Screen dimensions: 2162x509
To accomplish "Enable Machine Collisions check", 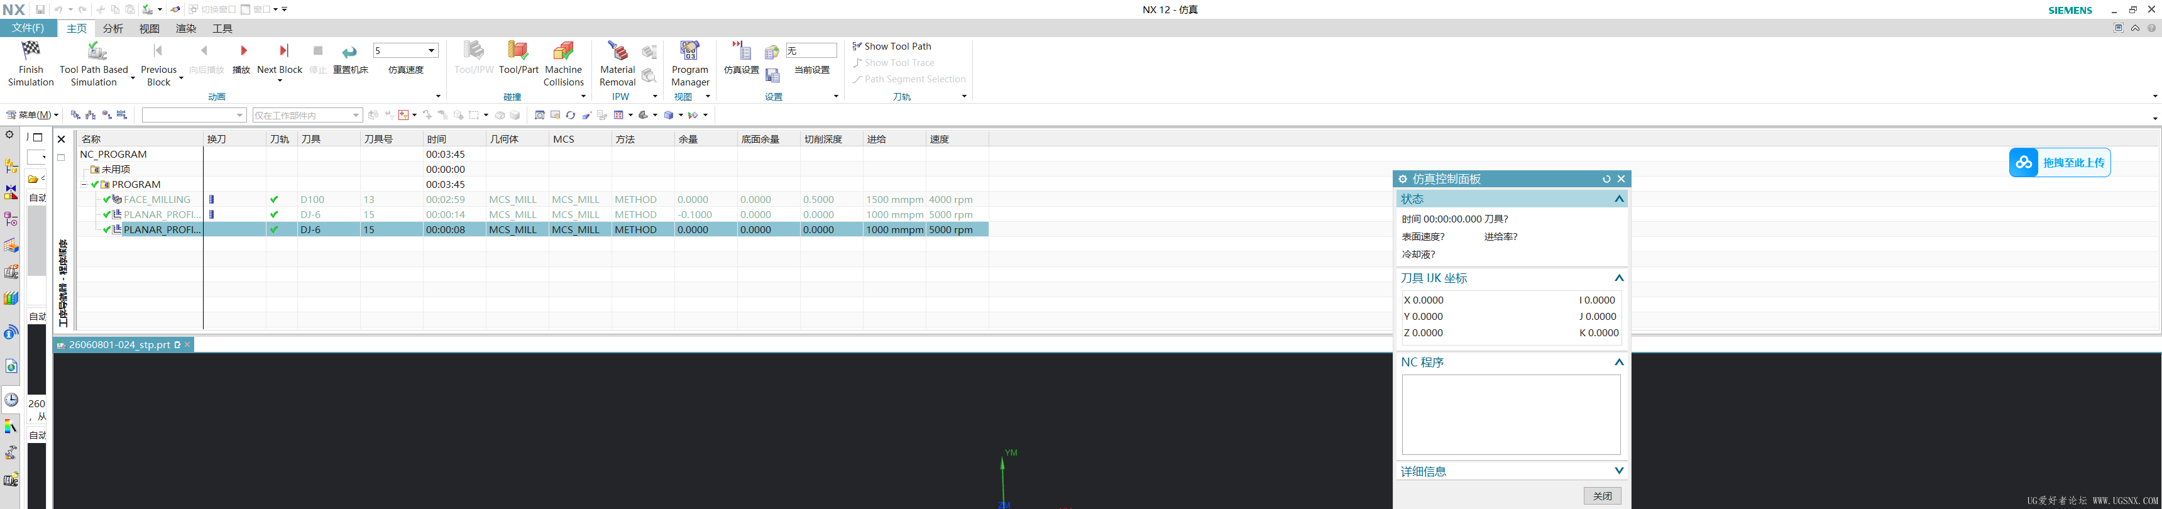I will tap(563, 63).
